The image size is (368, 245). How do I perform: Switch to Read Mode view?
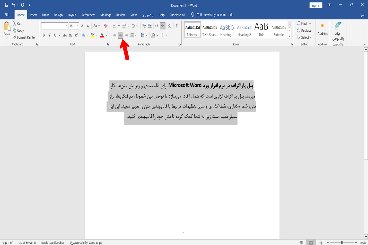[301, 242]
